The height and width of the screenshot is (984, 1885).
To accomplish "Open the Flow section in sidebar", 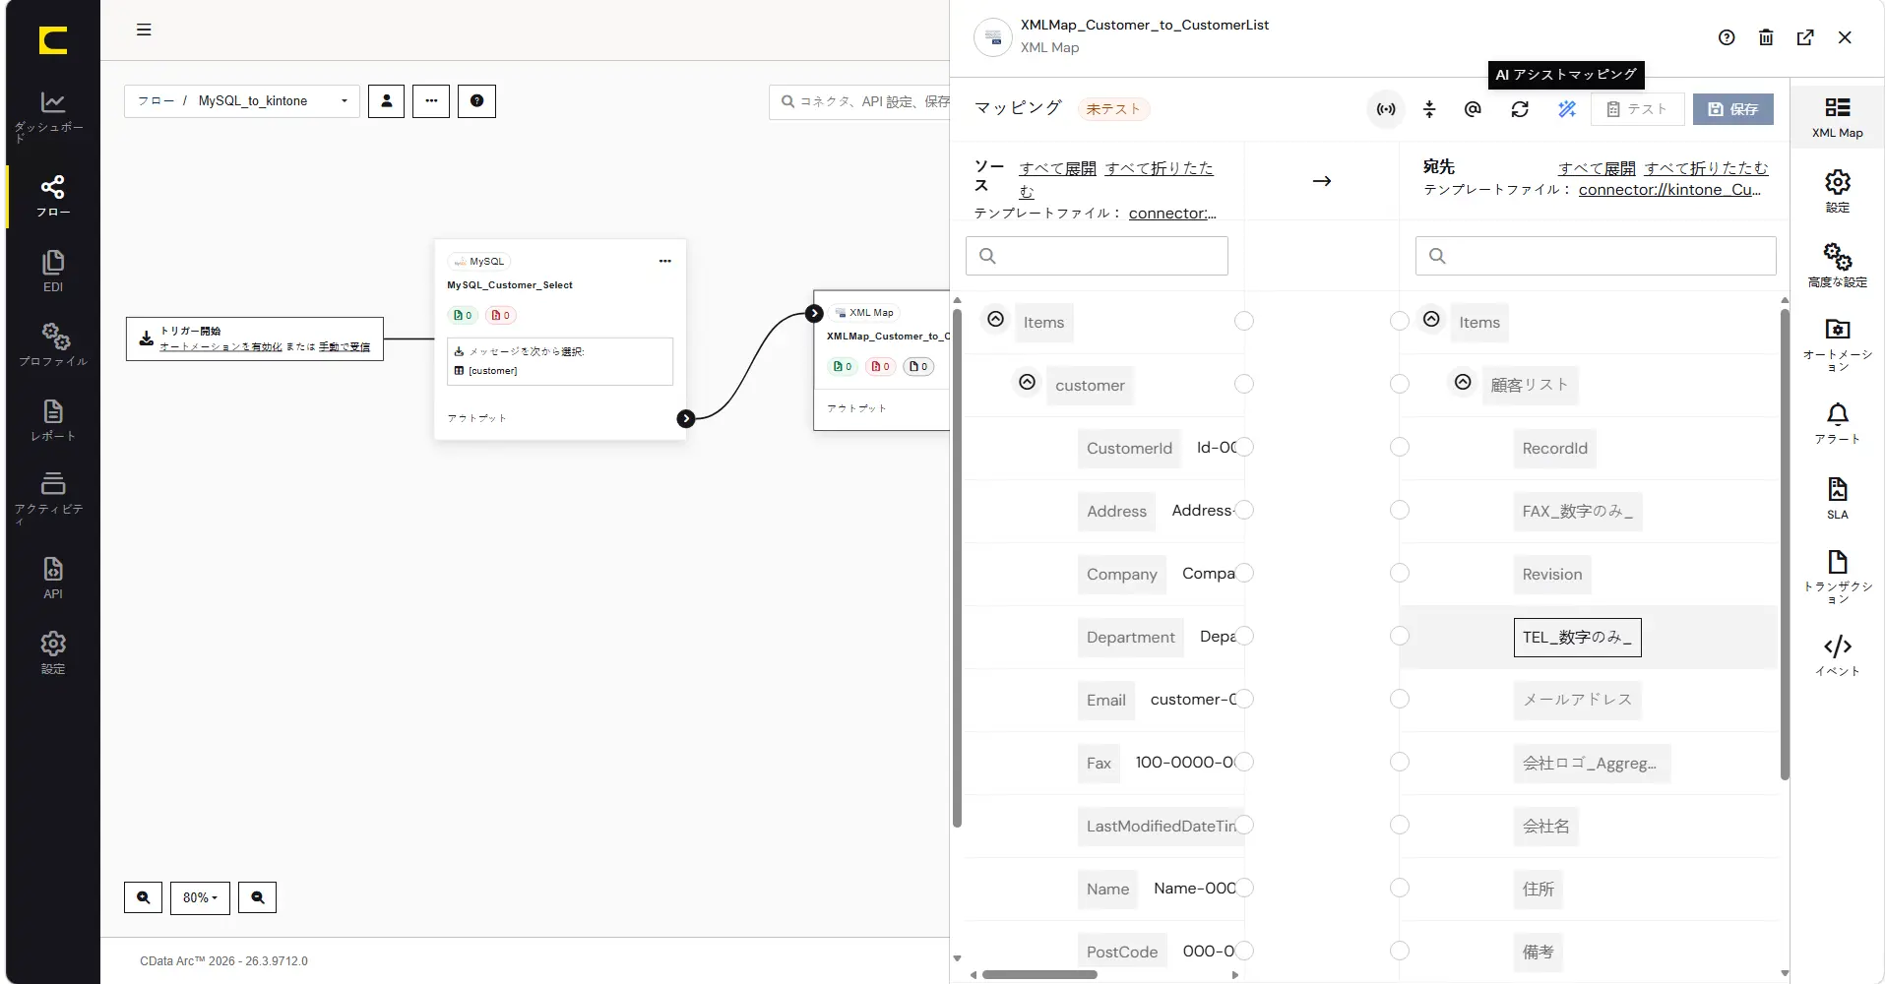I will coord(52,197).
